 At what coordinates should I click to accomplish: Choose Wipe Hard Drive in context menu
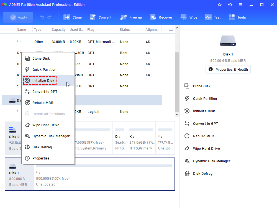click(x=48, y=125)
